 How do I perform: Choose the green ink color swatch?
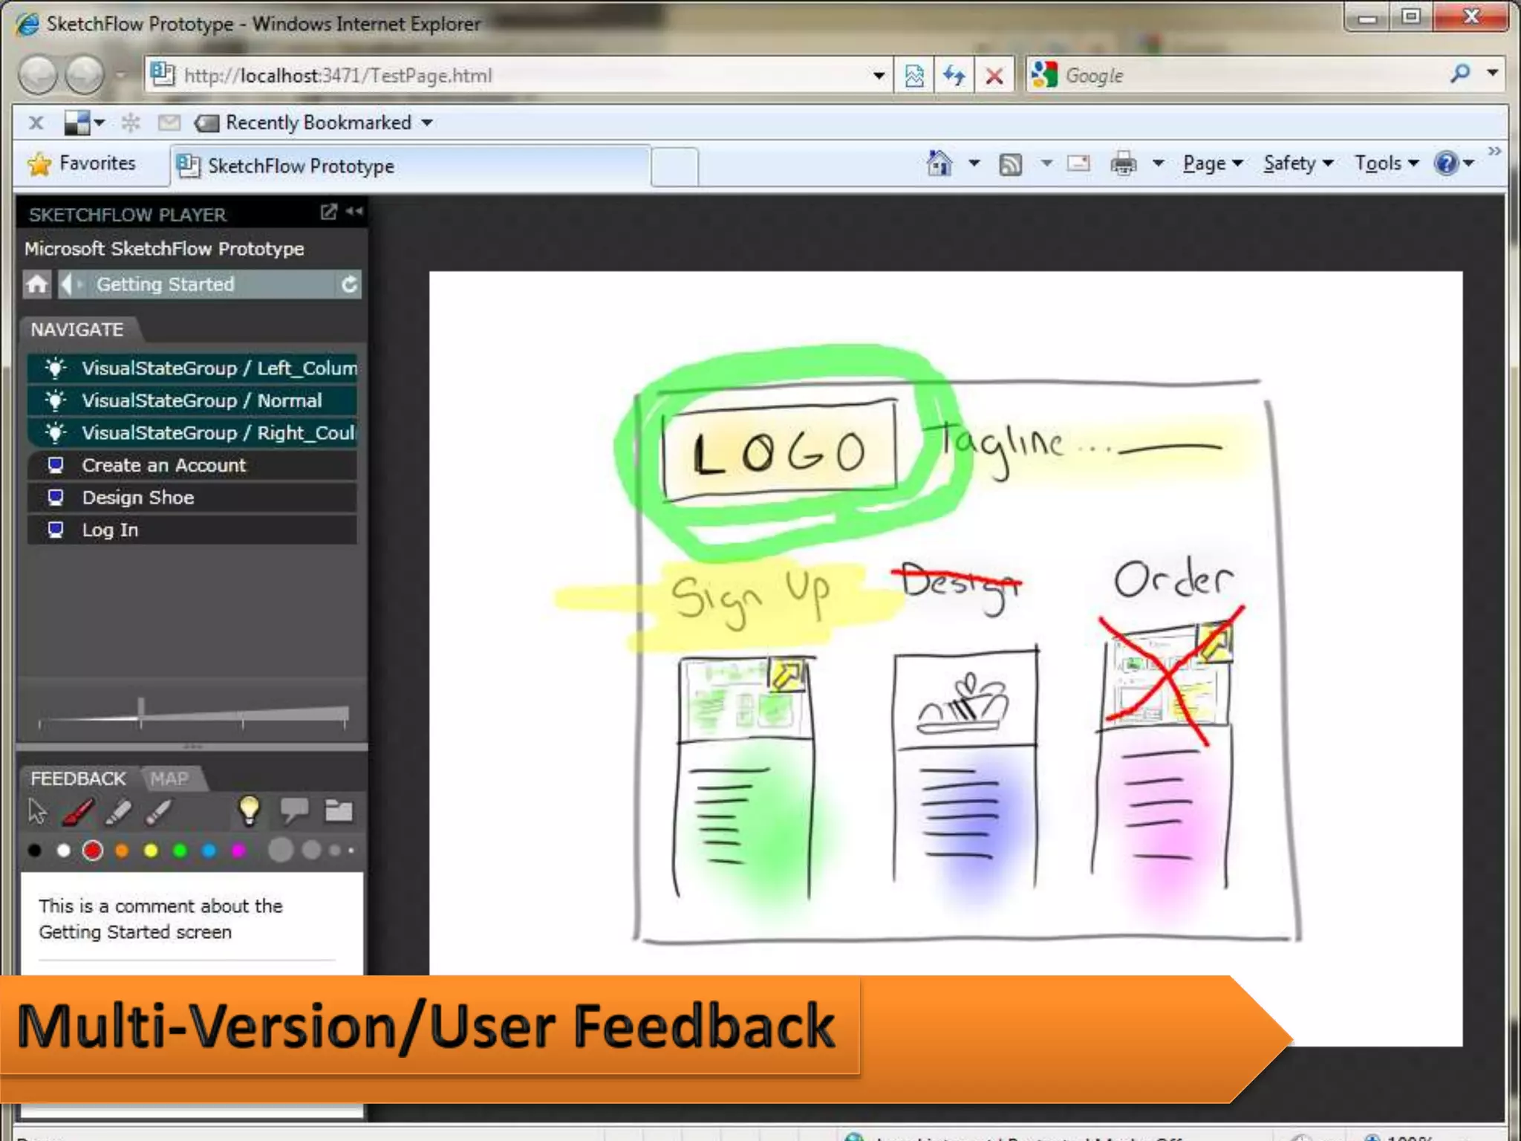point(180,851)
